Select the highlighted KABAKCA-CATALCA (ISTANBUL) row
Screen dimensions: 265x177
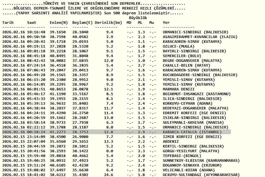tap(117, 132)
